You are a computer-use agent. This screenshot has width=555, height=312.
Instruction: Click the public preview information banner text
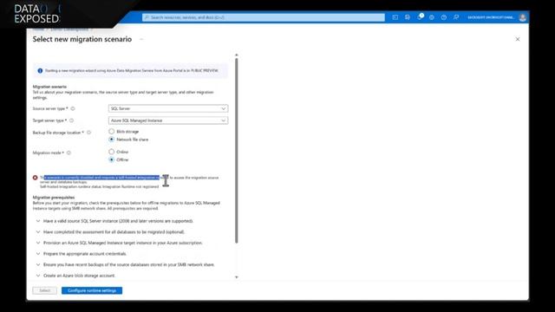(132, 71)
